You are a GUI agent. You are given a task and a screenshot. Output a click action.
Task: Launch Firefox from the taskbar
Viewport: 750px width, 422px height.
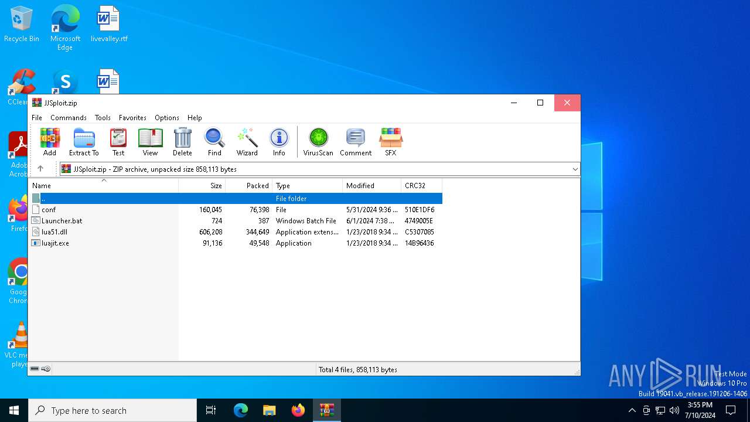298,410
